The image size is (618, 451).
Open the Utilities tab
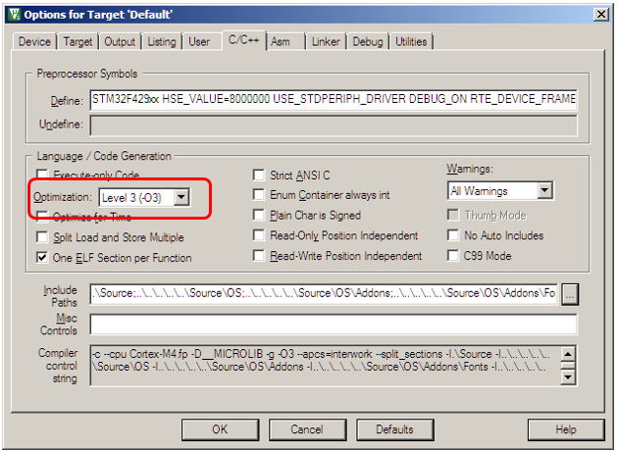[x=411, y=42]
